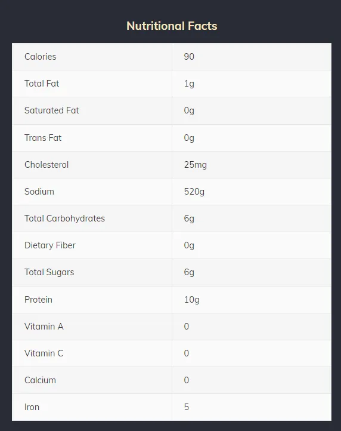The image size is (341, 431).
Task: Select the 10g protein value
Action: [191, 300]
